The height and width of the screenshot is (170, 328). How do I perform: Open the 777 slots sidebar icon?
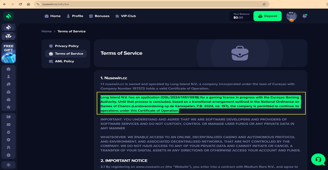pyautogui.click(x=8, y=36)
